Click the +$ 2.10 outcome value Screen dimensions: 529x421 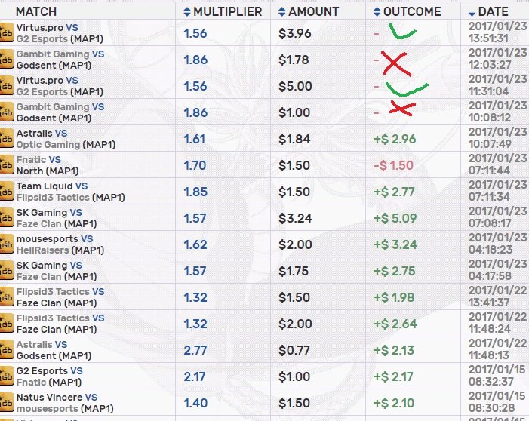coord(394,403)
